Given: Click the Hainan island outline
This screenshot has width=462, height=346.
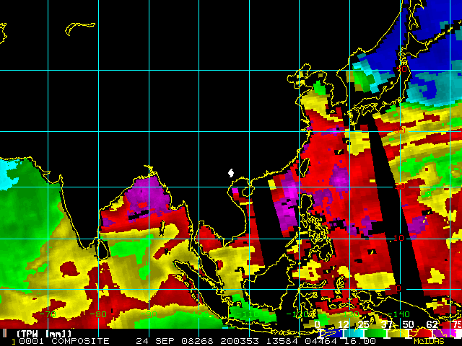Looking at the screenshot, I should (x=248, y=191).
